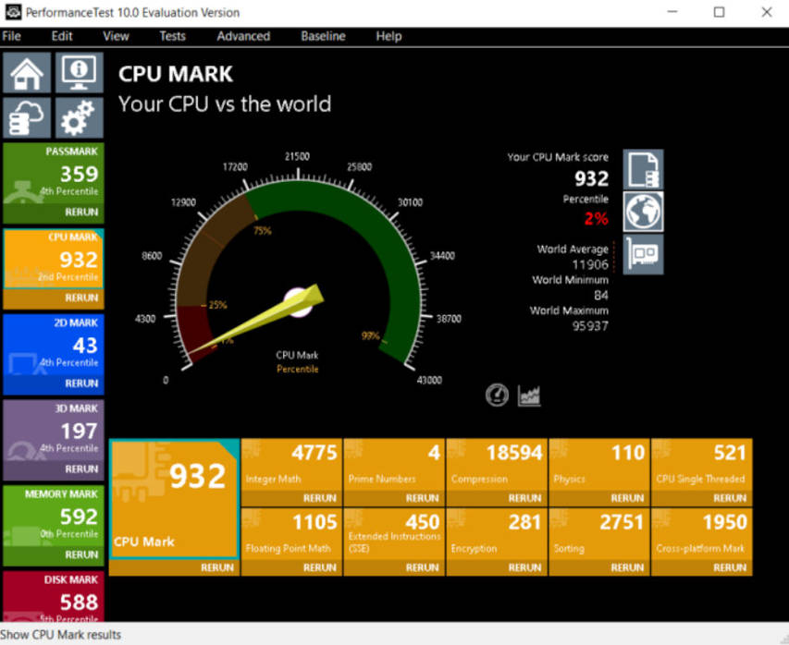
Task: Rerun the CPU Single Threaded test
Action: point(730,498)
